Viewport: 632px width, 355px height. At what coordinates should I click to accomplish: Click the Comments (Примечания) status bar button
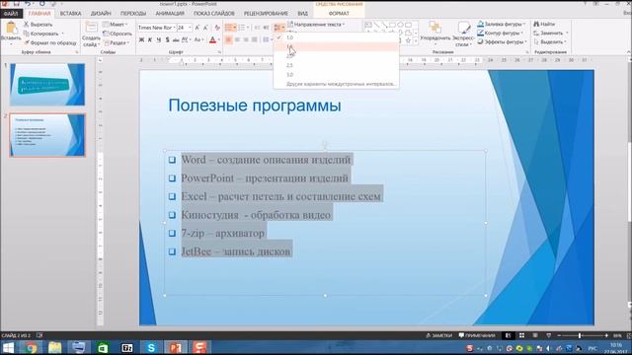point(477,335)
